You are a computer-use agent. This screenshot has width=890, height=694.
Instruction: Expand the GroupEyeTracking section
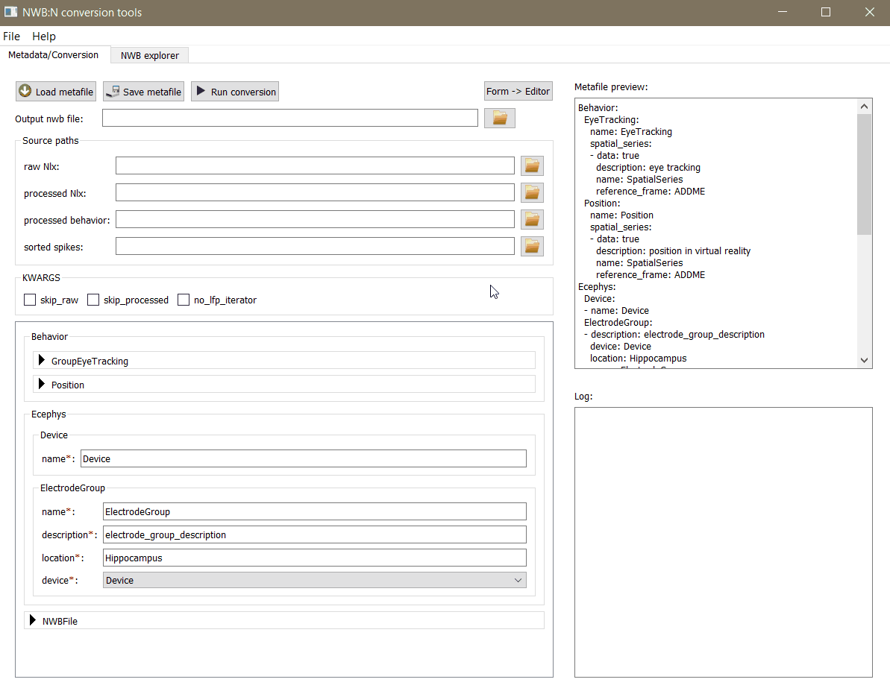(42, 361)
